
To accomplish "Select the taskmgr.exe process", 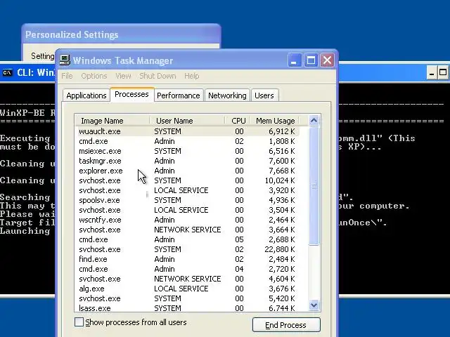I will [x=188, y=161].
